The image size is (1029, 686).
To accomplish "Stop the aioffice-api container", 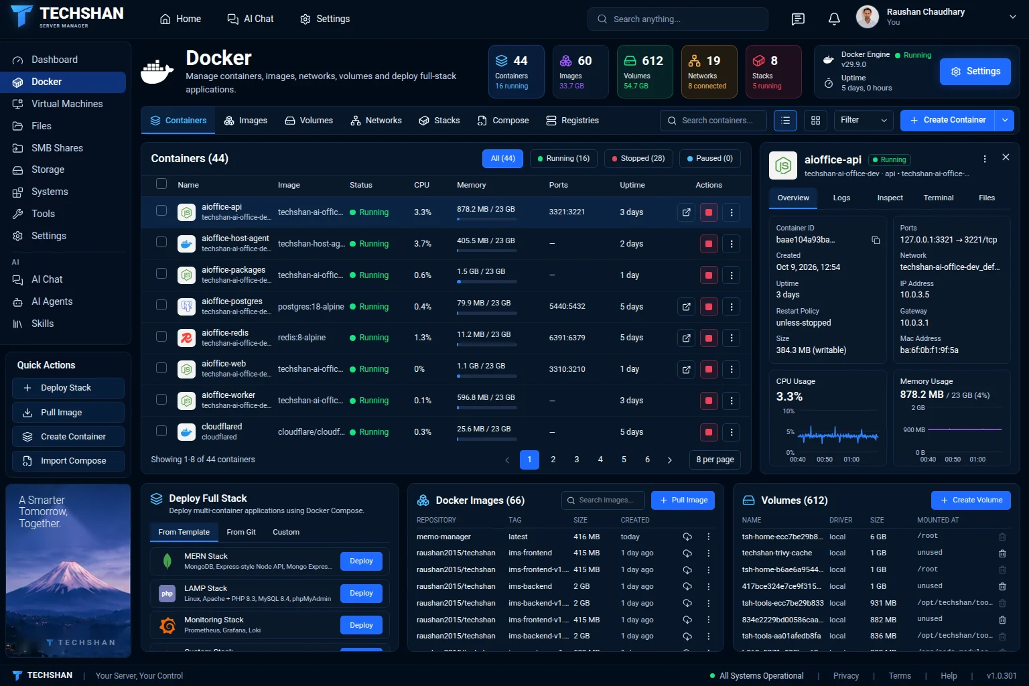I will click(709, 212).
